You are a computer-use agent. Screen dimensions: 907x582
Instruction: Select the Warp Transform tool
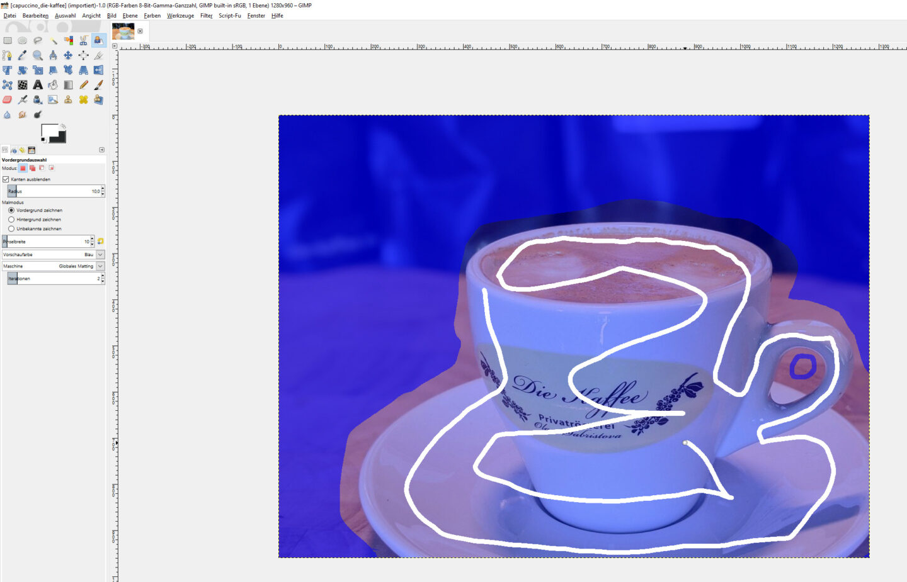(23, 85)
